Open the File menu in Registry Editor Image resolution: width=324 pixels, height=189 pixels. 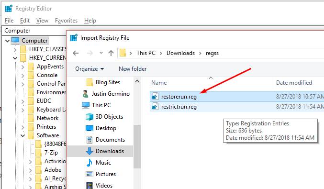coord(9,21)
